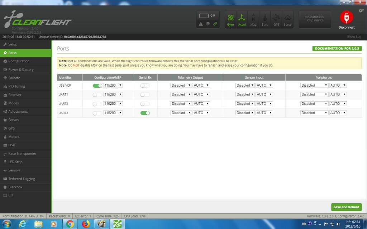Click the GPS sensor status icon
Screen dimensions: 367x229
[x=276, y=20]
